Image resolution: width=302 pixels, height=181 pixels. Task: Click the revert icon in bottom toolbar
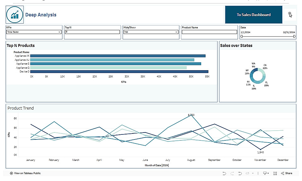(240, 173)
